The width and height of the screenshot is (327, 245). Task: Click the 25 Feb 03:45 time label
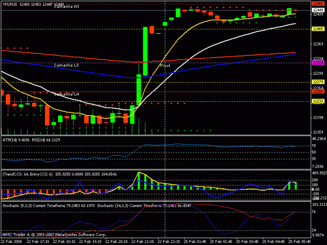pos(247,242)
